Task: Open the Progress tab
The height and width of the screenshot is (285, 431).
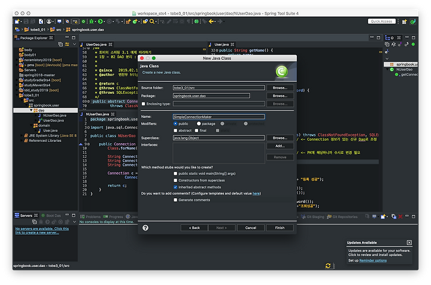Action: [113, 217]
